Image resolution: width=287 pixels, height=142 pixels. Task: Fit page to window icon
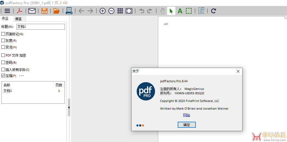pos(129,11)
